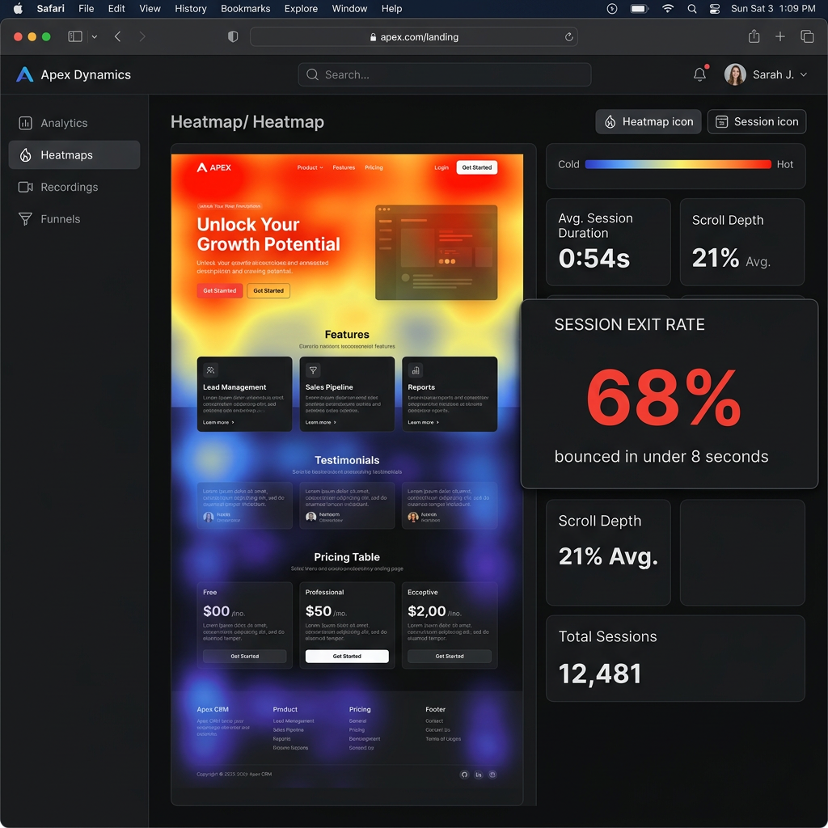
Task: Open macOS Control Center
Action: tap(715, 8)
